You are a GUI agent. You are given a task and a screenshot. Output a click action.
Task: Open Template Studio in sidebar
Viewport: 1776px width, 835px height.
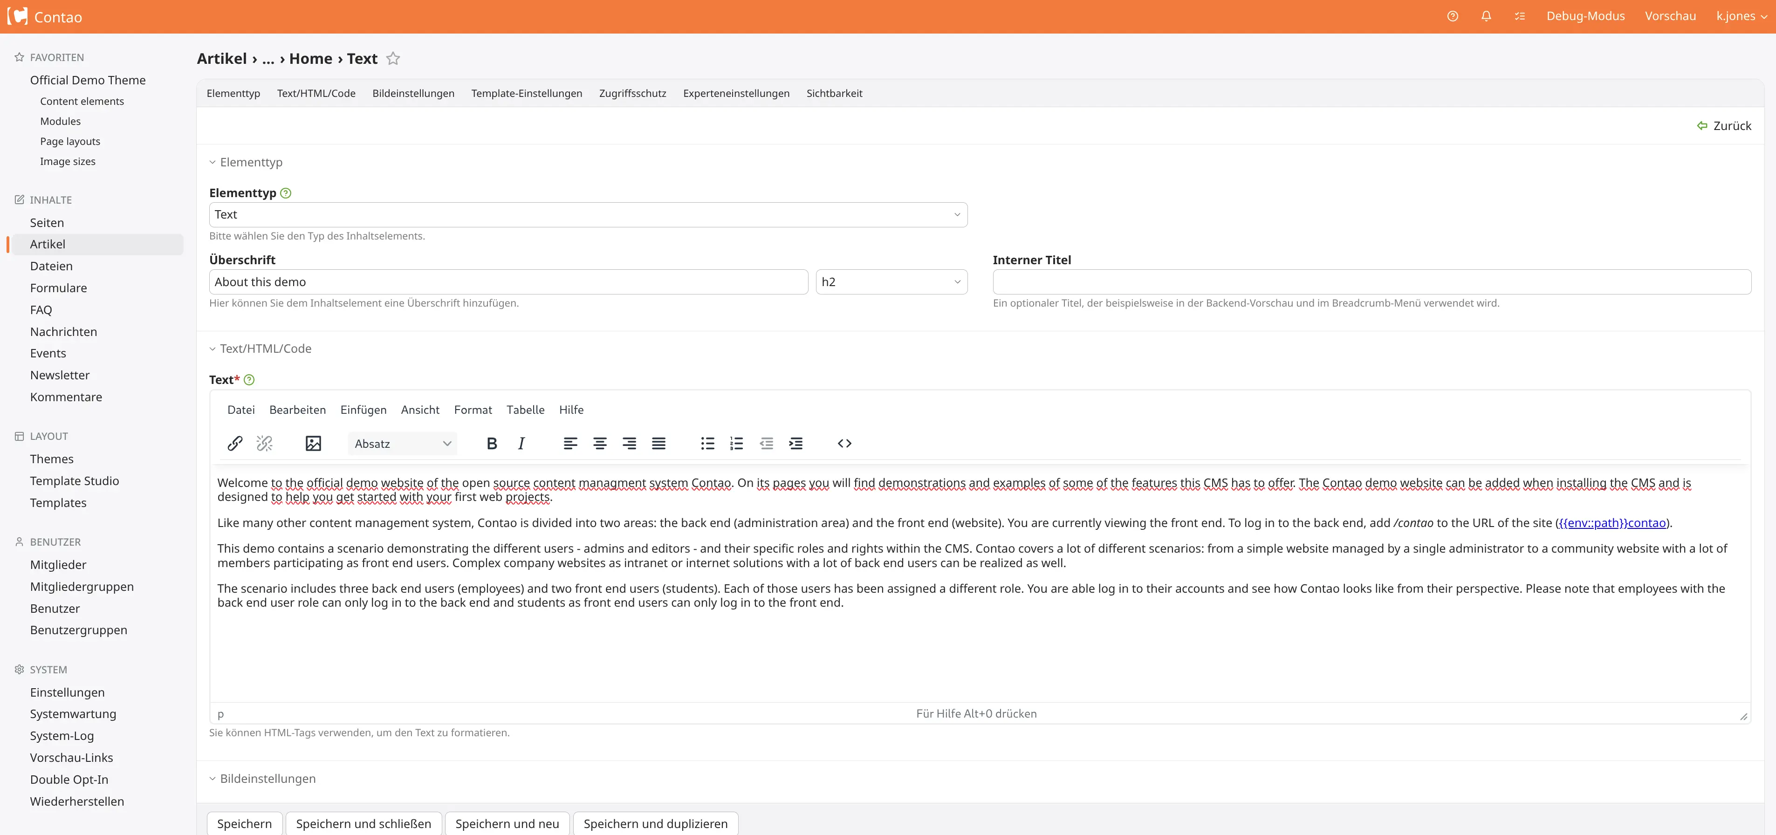[x=75, y=481]
